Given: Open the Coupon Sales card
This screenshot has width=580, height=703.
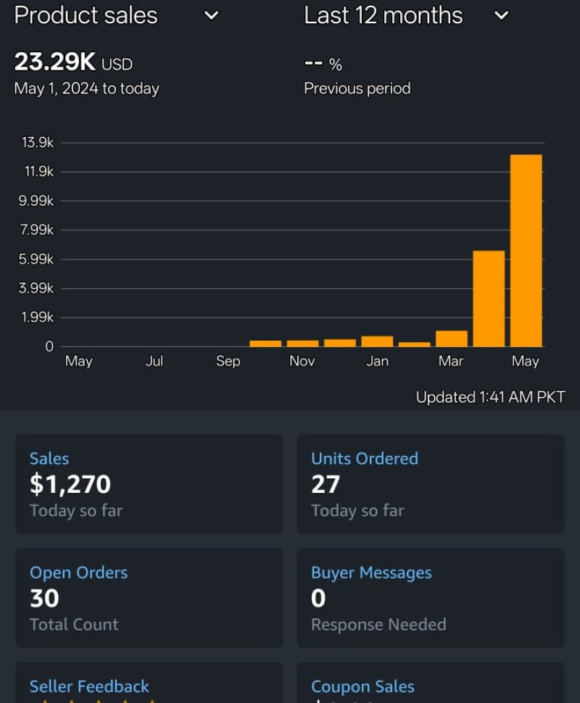Looking at the screenshot, I should point(430,686).
